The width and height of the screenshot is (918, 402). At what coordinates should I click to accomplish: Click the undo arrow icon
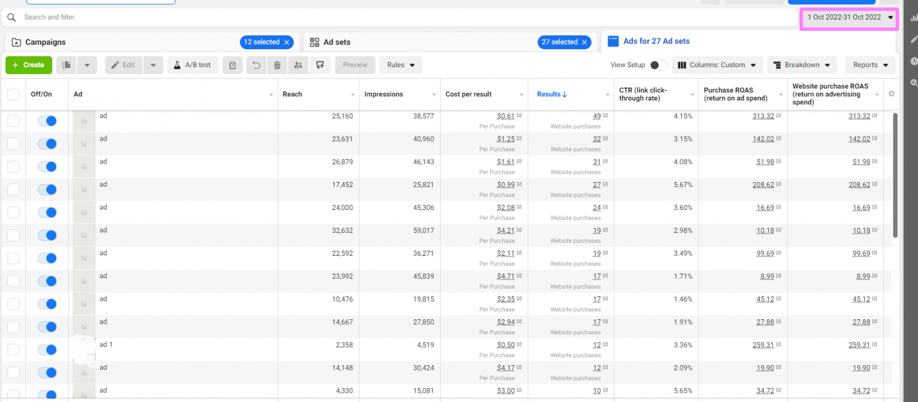point(256,65)
